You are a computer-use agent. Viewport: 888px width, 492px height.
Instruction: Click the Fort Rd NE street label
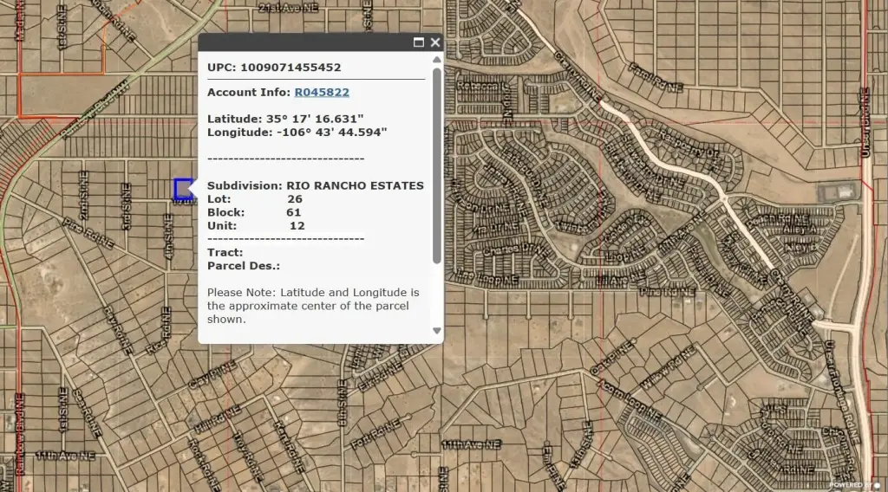375,433
